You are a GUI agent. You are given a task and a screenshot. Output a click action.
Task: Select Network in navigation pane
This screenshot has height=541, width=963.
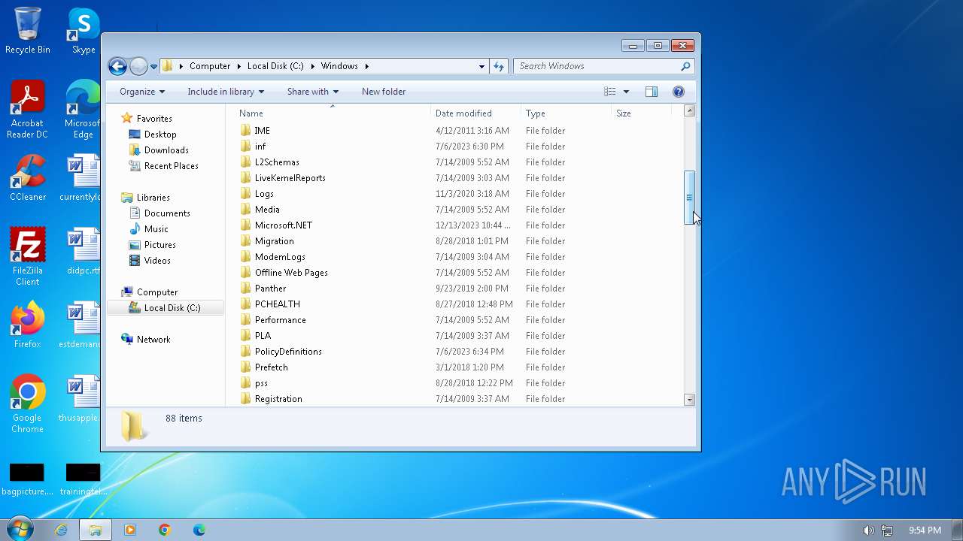click(153, 340)
